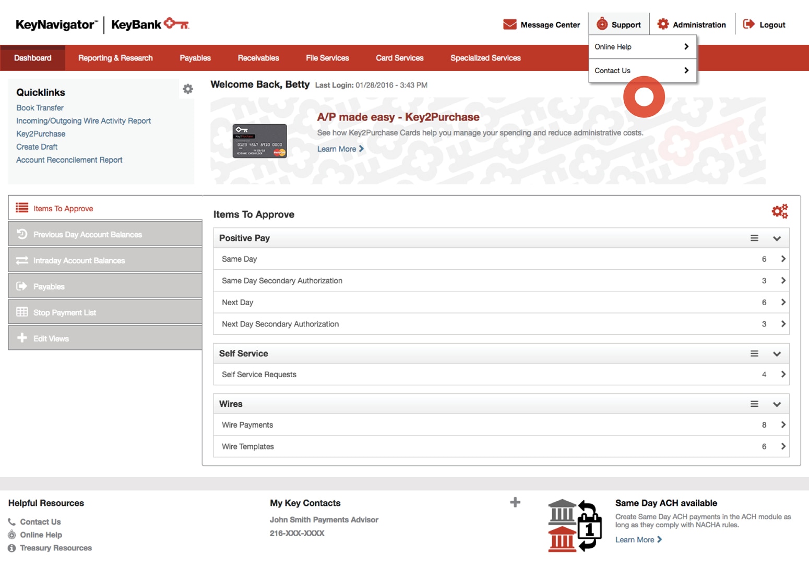Open the Book Transfer quicklink

(40, 107)
